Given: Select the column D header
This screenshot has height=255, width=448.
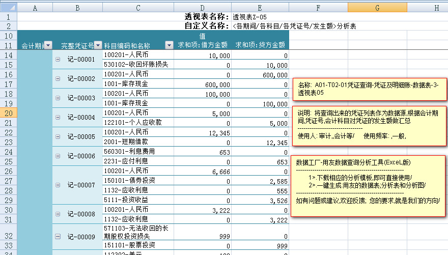Looking at the screenshot, I should 203,8.
